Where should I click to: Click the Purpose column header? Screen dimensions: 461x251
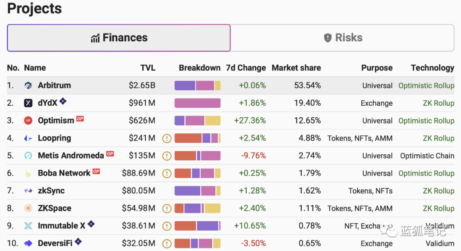coord(377,68)
